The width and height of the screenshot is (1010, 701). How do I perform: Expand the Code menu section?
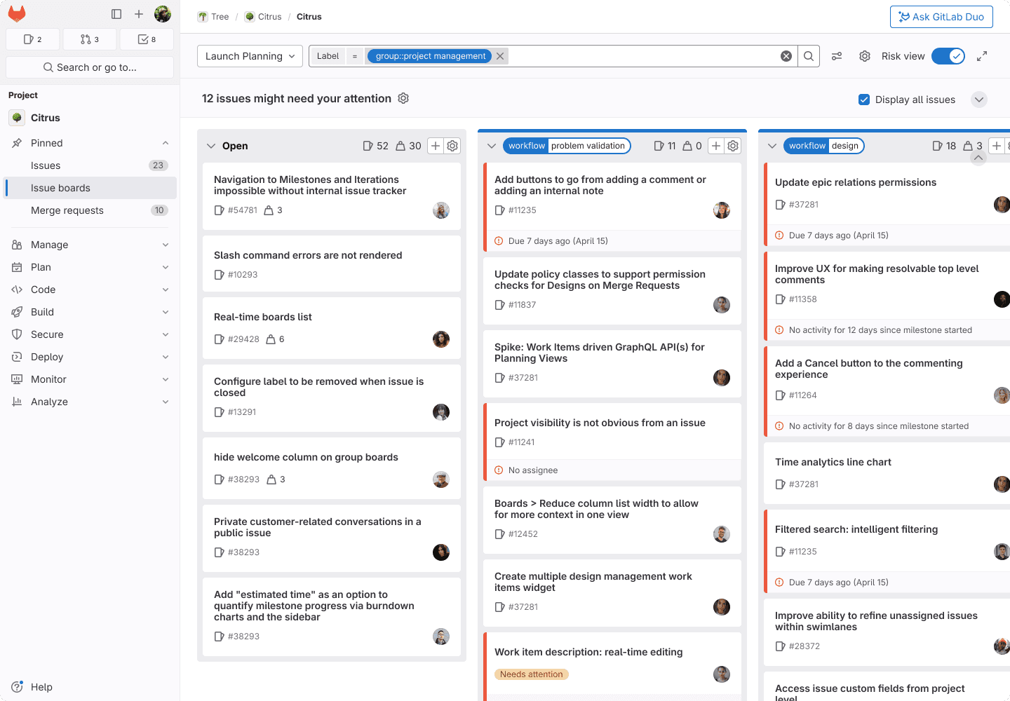pos(90,290)
